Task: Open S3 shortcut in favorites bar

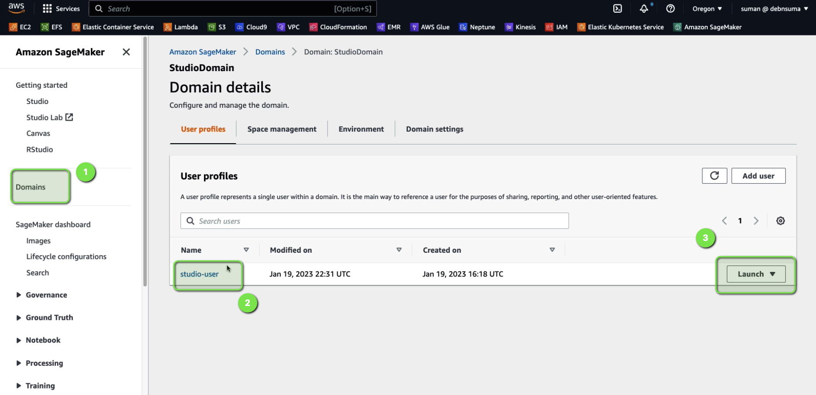Action: [x=217, y=27]
